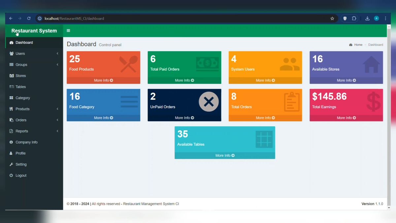The height and width of the screenshot is (223, 396).
Task: Bookmark the page with the star icon
Action: tap(332, 19)
